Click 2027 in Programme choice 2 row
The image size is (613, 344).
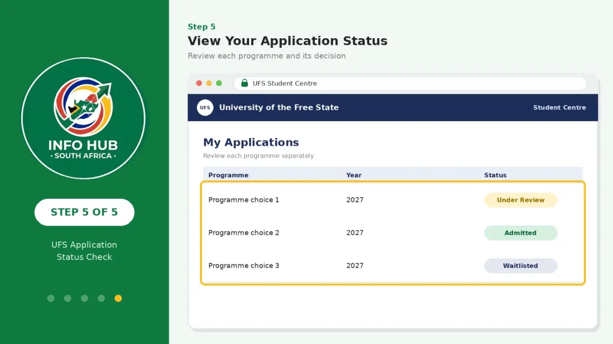click(354, 232)
